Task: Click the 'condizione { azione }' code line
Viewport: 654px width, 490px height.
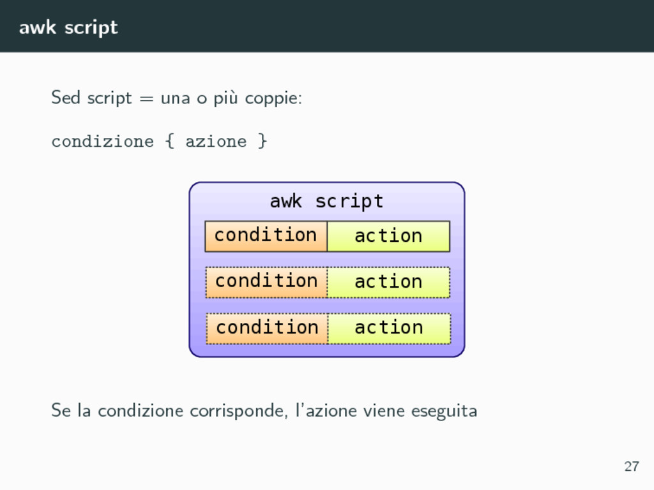Action: 159,141
